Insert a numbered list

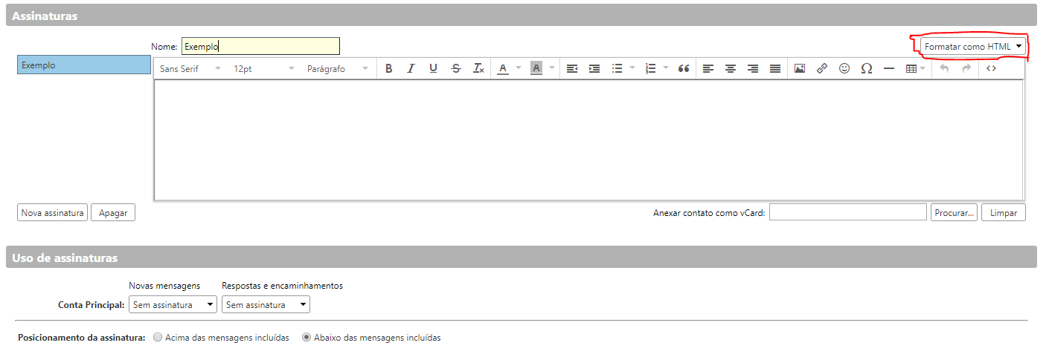pyautogui.click(x=650, y=68)
